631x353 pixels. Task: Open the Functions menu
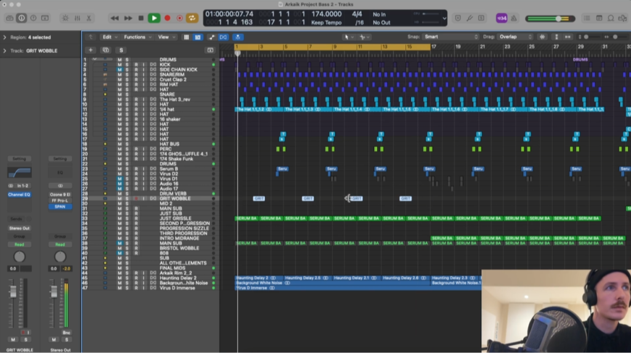pos(136,37)
